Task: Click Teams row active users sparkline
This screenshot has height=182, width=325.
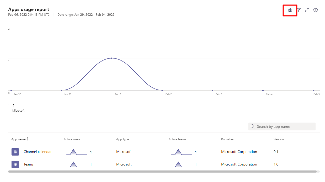Action: 77,164
